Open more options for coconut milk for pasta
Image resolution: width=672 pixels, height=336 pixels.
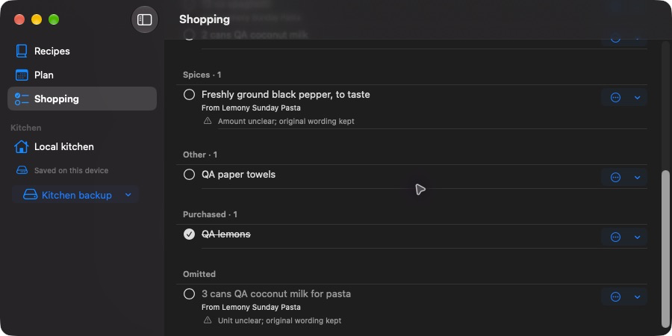615,296
